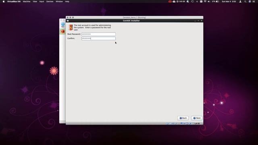Viewport: 258px width, 145px height.
Task: Click the keyboard capture icon beside 'Left ⌘'
Action: [193, 124]
